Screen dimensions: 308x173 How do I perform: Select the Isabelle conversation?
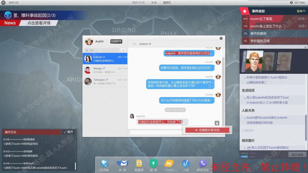(105, 59)
